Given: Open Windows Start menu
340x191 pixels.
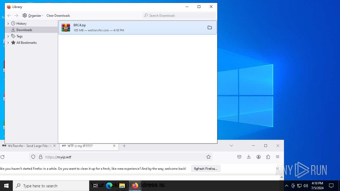Looking at the screenshot, I should coord(6,186).
